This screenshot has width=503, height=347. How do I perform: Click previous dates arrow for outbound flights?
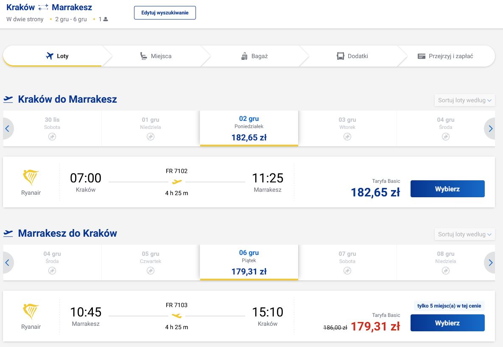point(8,129)
